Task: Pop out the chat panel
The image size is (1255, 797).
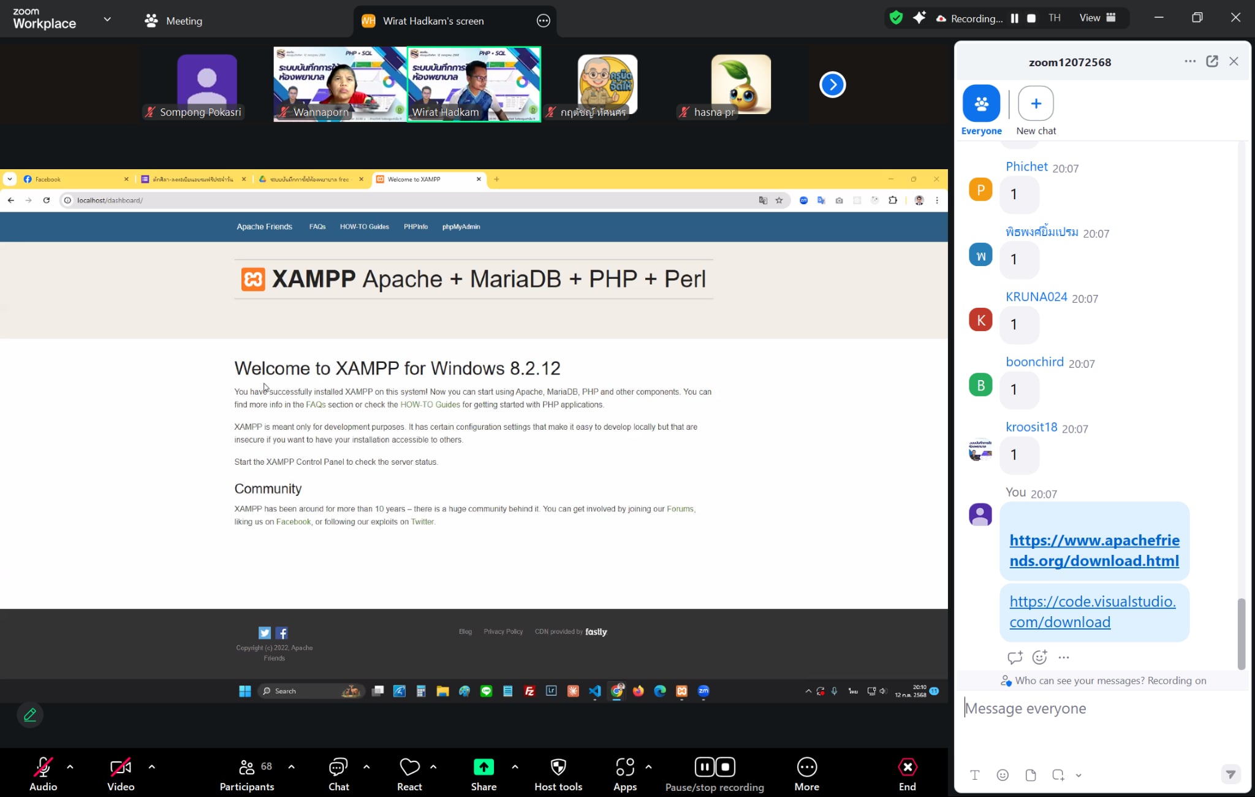Action: pos(1211,61)
